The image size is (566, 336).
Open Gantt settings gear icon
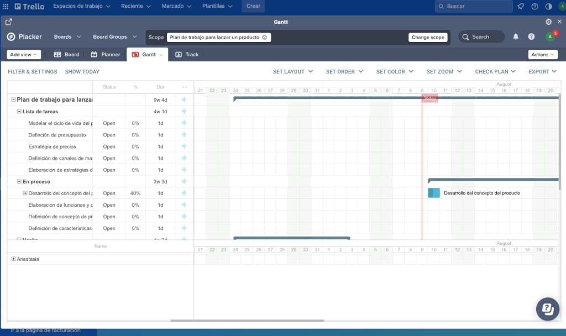(548, 22)
